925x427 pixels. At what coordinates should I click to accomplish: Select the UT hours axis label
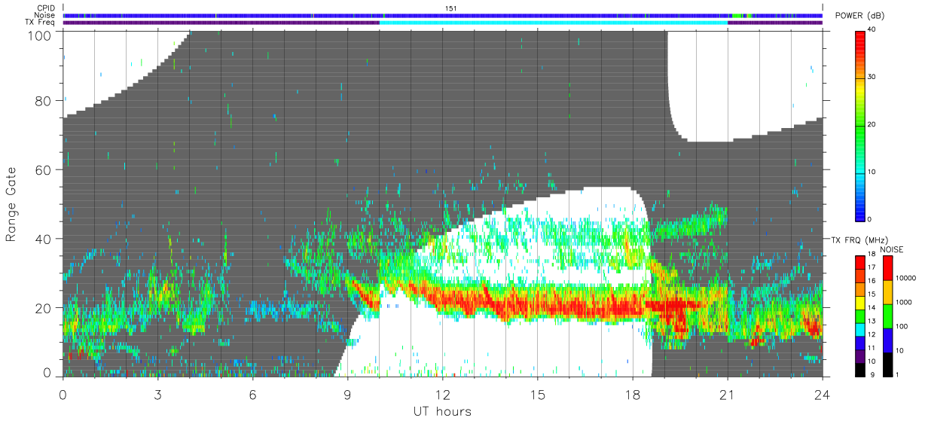point(442,411)
